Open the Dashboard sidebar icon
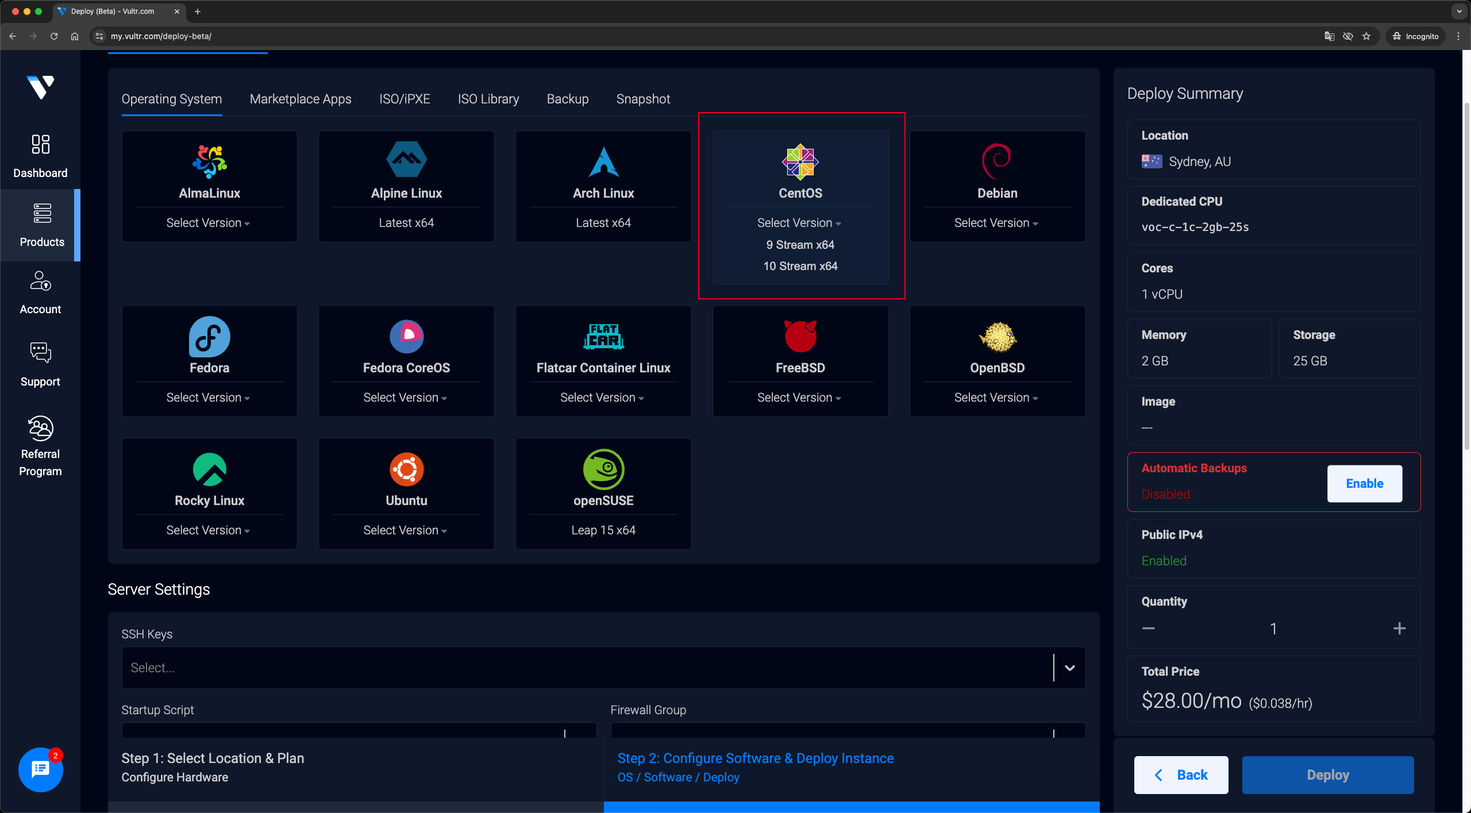The height and width of the screenshot is (813, 1471). 40,144
